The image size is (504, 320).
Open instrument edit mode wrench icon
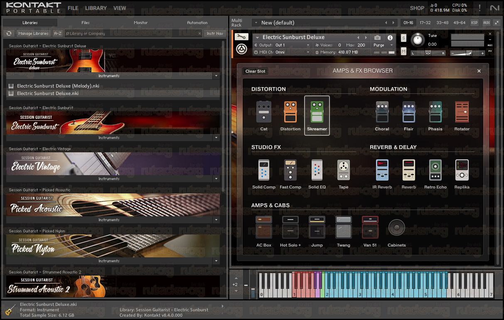click(x=241, y=37)
